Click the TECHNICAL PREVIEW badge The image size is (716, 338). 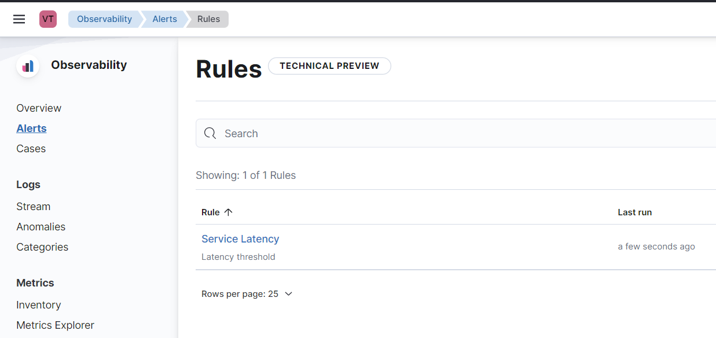click(329, 65)
